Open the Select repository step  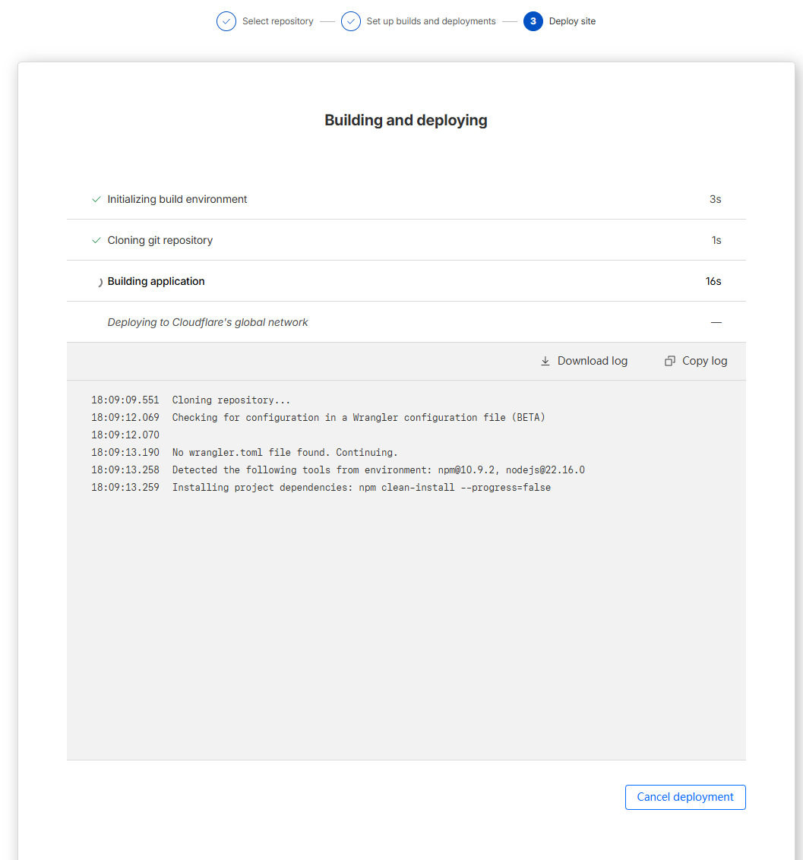coord(277,21)
